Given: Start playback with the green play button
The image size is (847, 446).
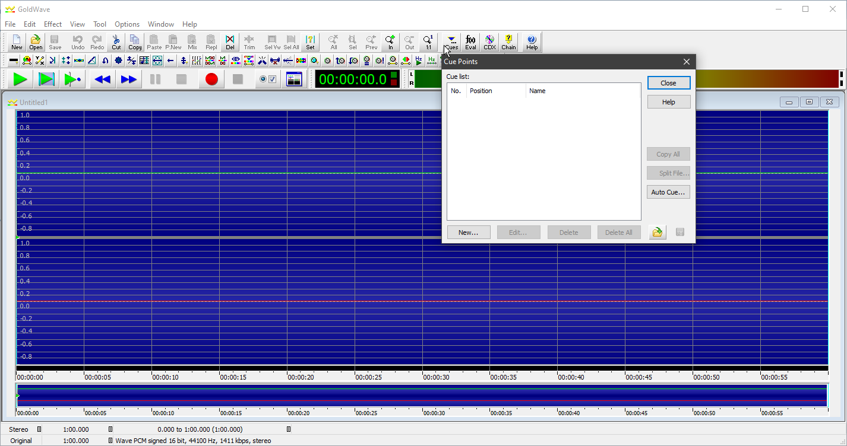Looking at the screenshot, I should click(20, 79).
